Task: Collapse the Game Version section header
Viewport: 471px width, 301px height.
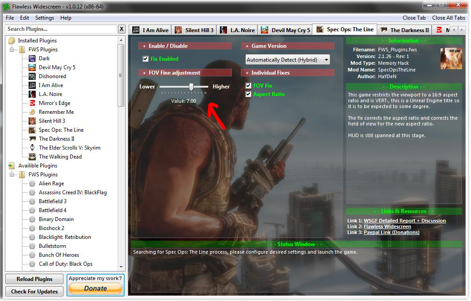Action: (x=287, y=46)
